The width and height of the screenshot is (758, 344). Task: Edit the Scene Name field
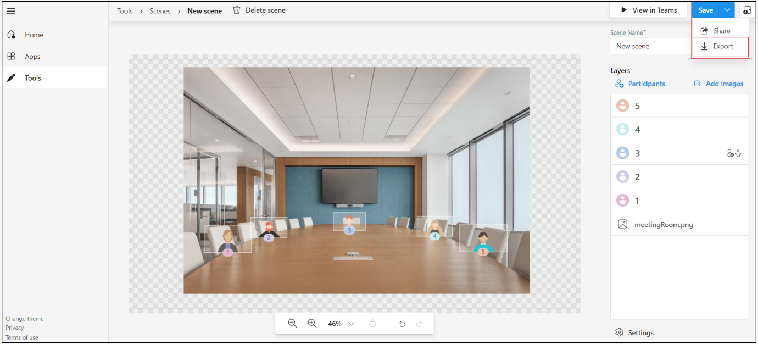(648, 46)
